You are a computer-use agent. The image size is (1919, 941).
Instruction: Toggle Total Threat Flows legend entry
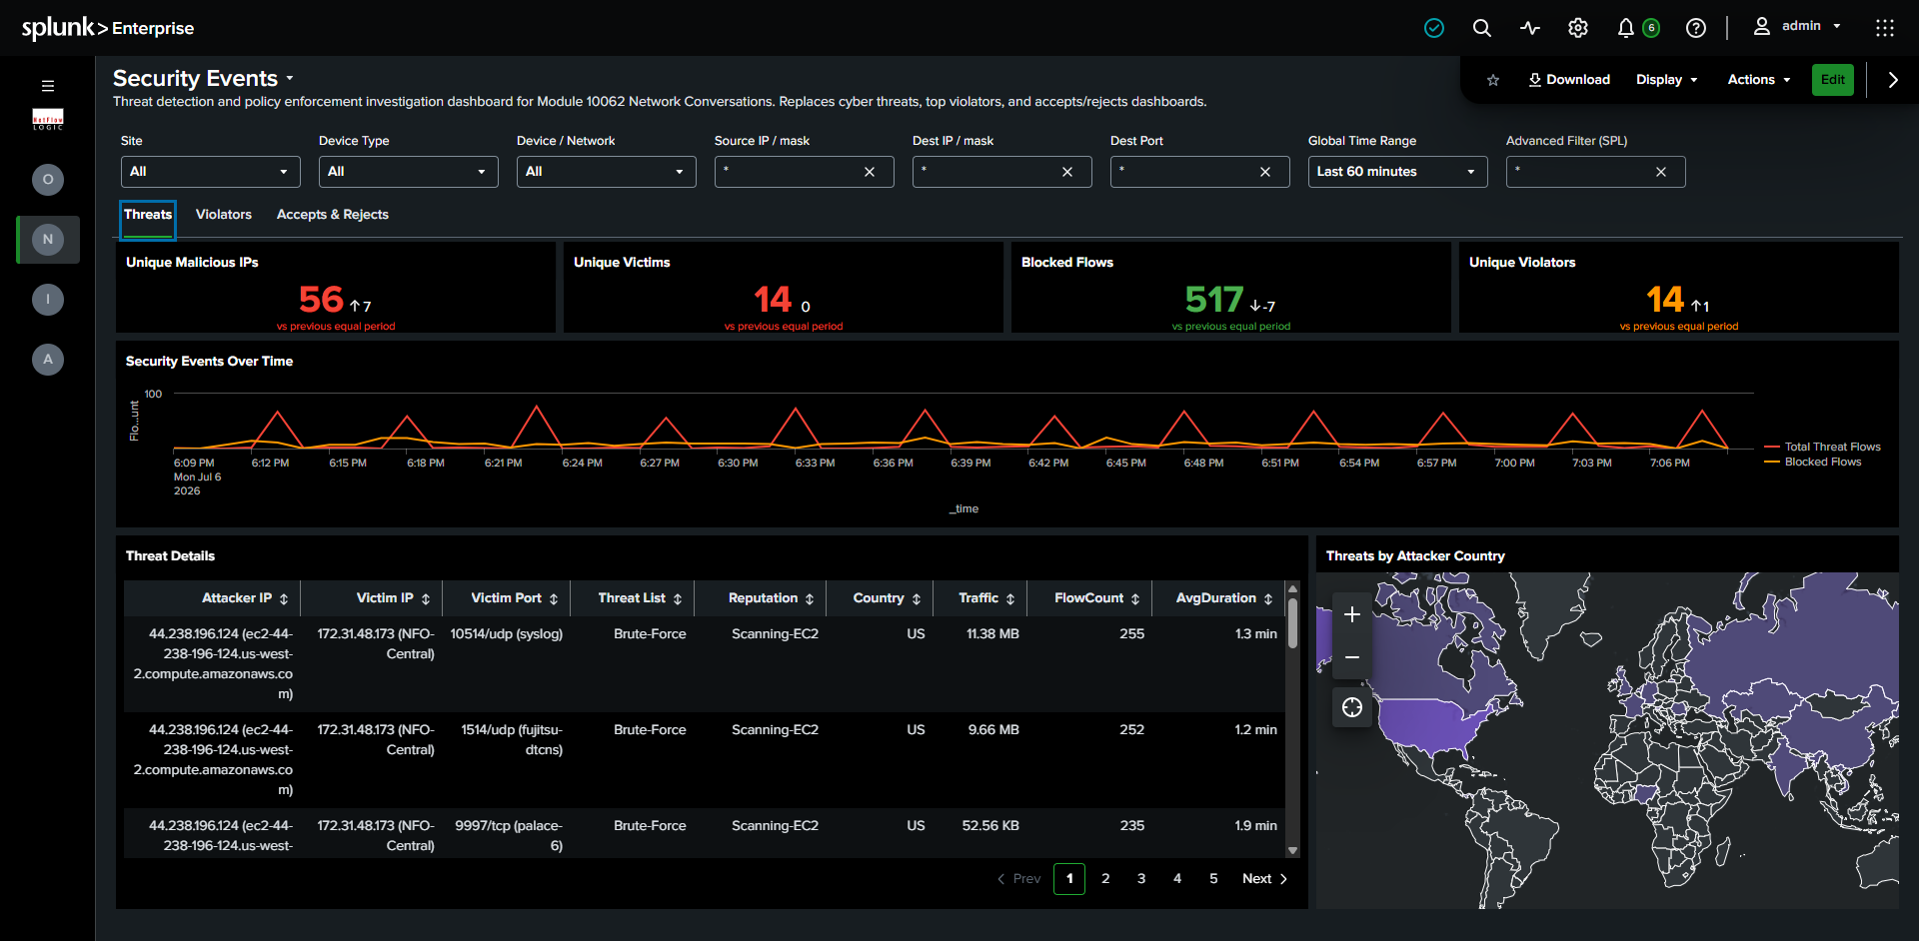click(1823, 447)
